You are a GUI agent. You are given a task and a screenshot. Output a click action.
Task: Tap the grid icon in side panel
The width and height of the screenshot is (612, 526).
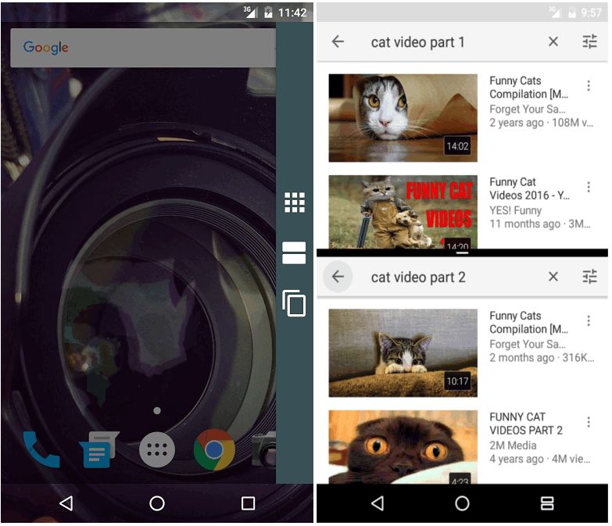295,202
